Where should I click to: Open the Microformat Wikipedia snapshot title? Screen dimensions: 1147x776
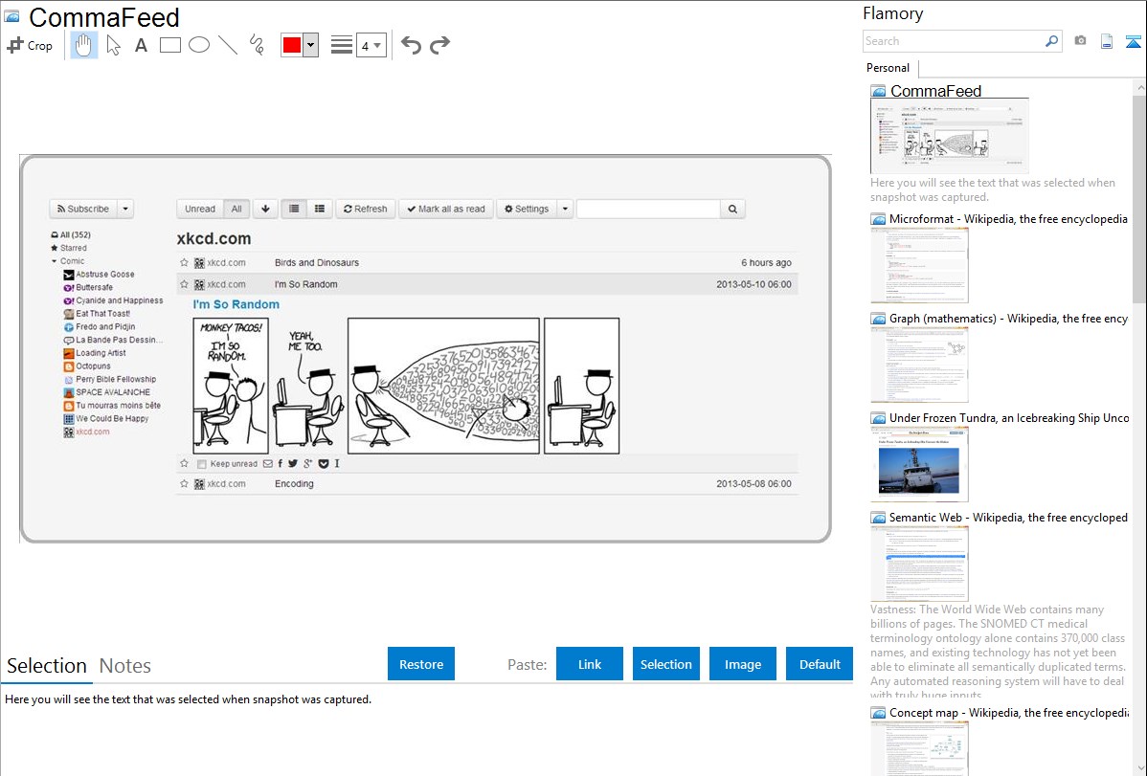[x=1008, y=219]
